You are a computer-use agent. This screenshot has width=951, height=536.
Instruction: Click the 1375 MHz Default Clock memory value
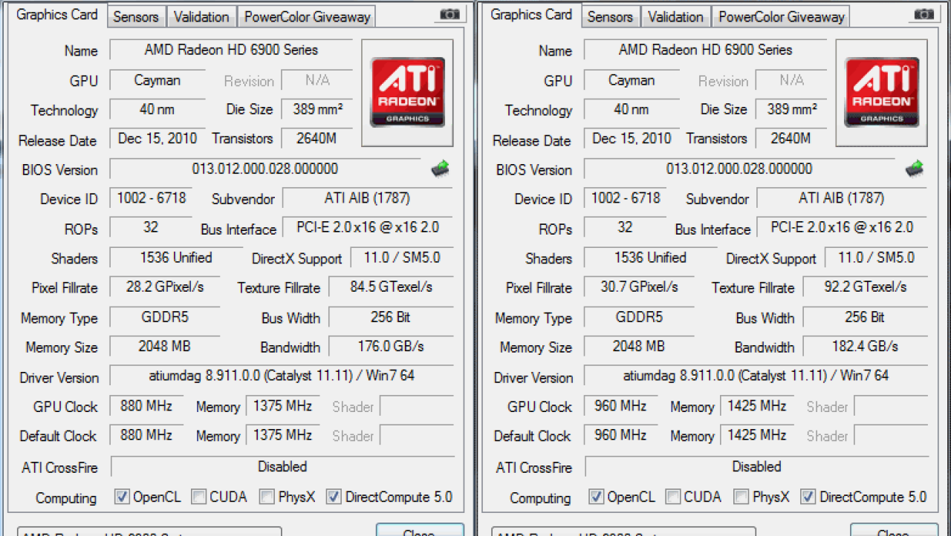[282, 435]
